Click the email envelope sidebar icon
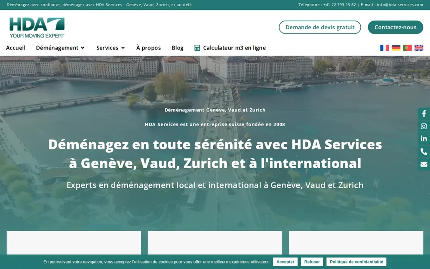 click(424, 164)
